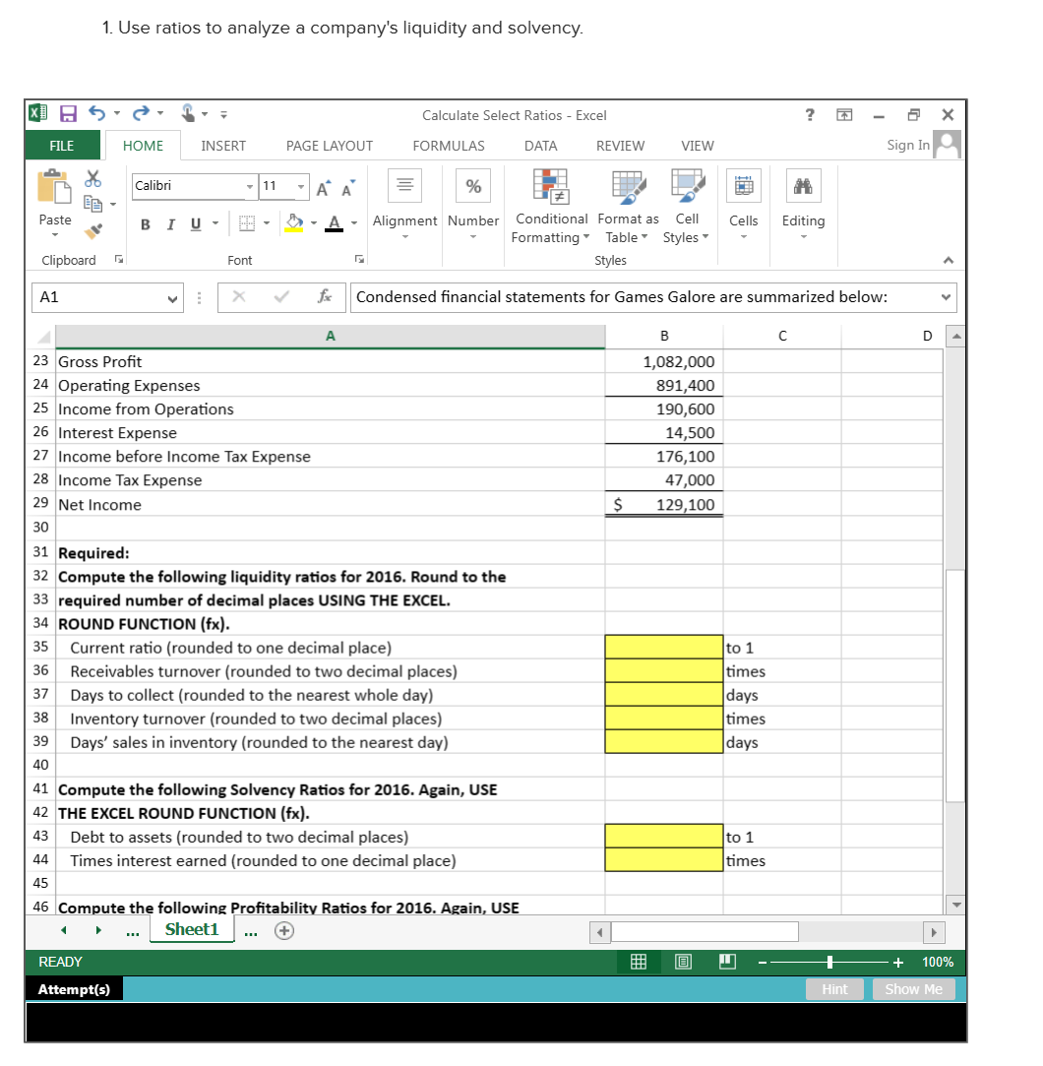Switch to Normal view in status bar

[x=639, y=962]
